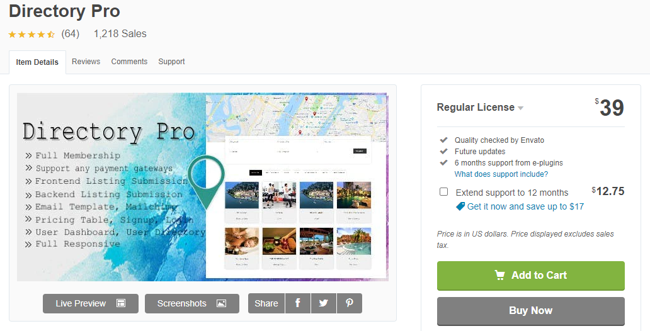Click the Buy Now button
Image resolution: width=650 pixels, height=331 pixels.
coord(530,311)
